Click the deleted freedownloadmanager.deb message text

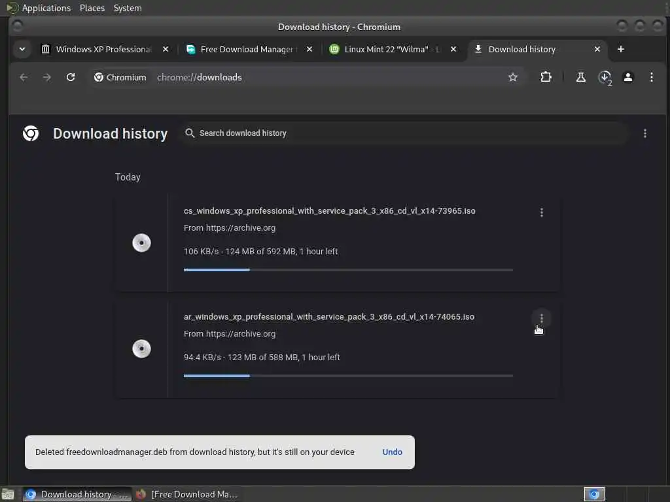click(x=195, y=452)
